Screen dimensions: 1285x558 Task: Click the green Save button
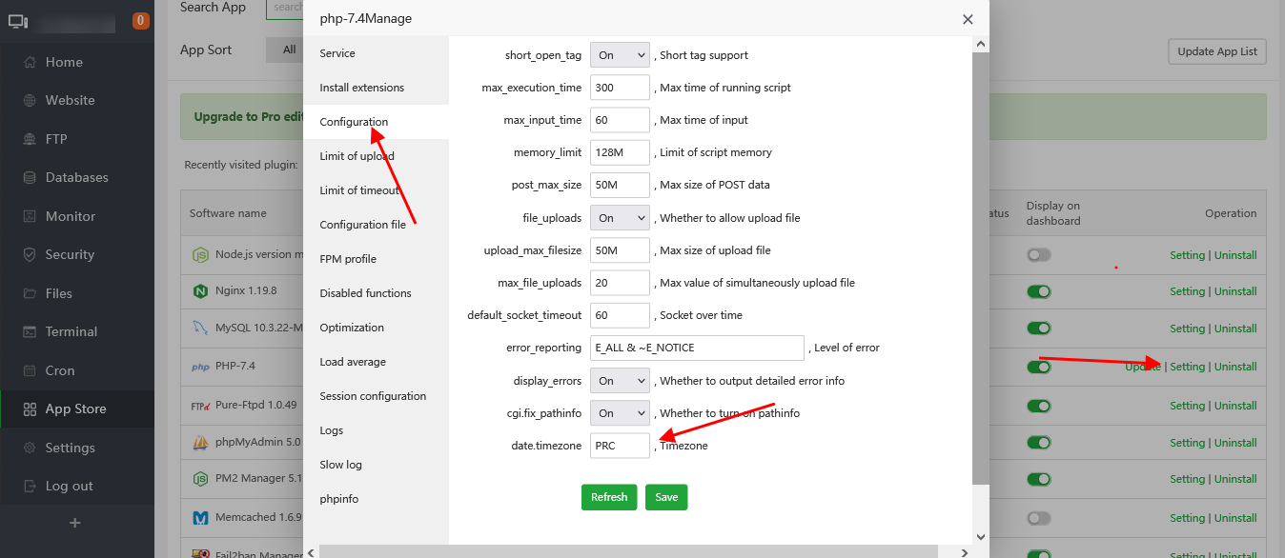click(x=666, y=497)
